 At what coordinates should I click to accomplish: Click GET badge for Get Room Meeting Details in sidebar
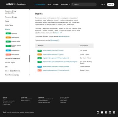(8, 46)
